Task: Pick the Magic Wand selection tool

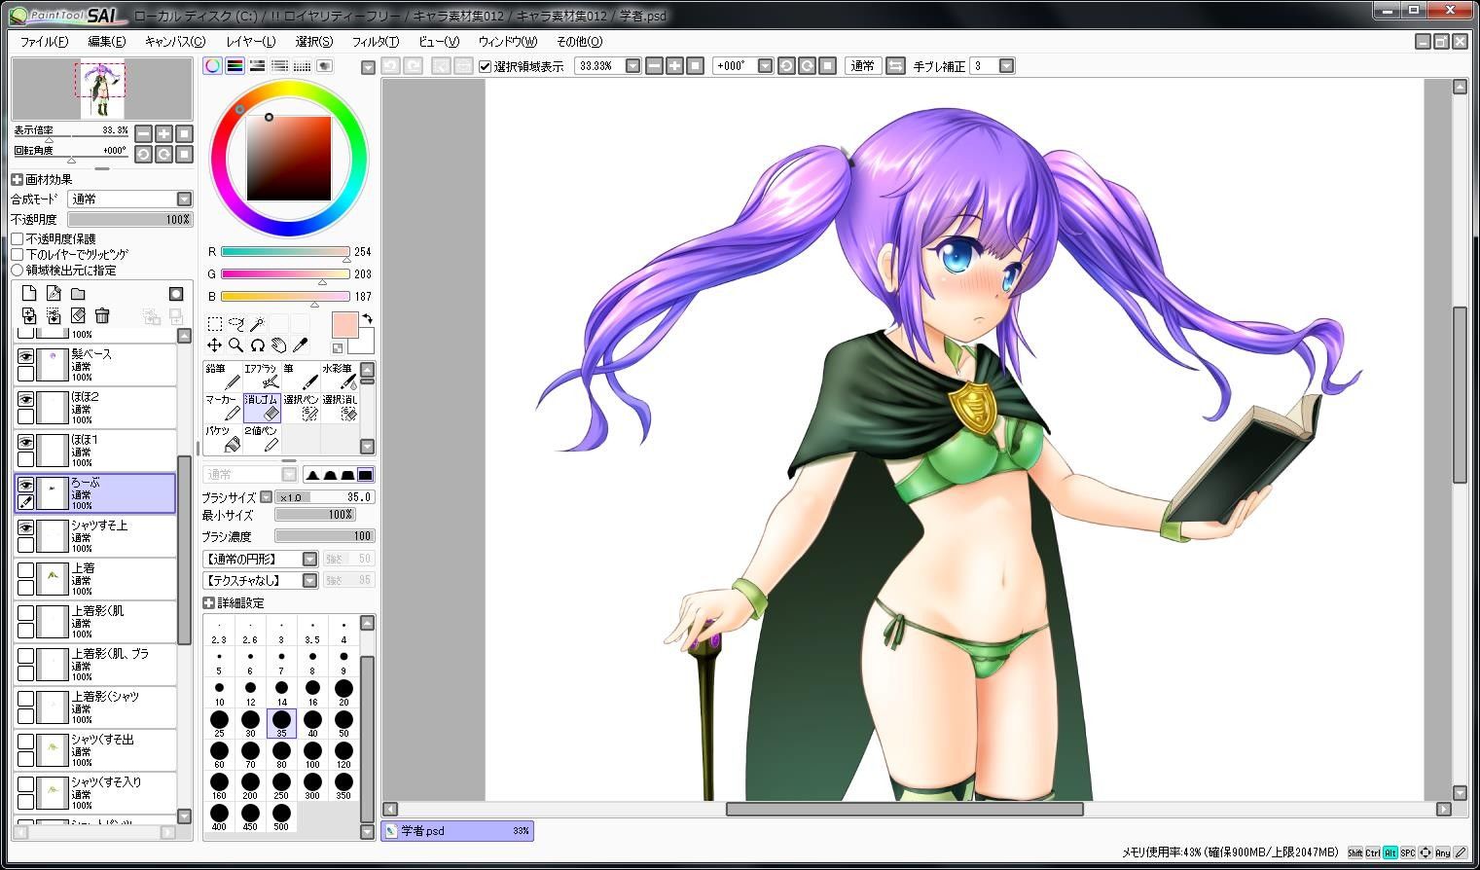Action: coord(257,323)
